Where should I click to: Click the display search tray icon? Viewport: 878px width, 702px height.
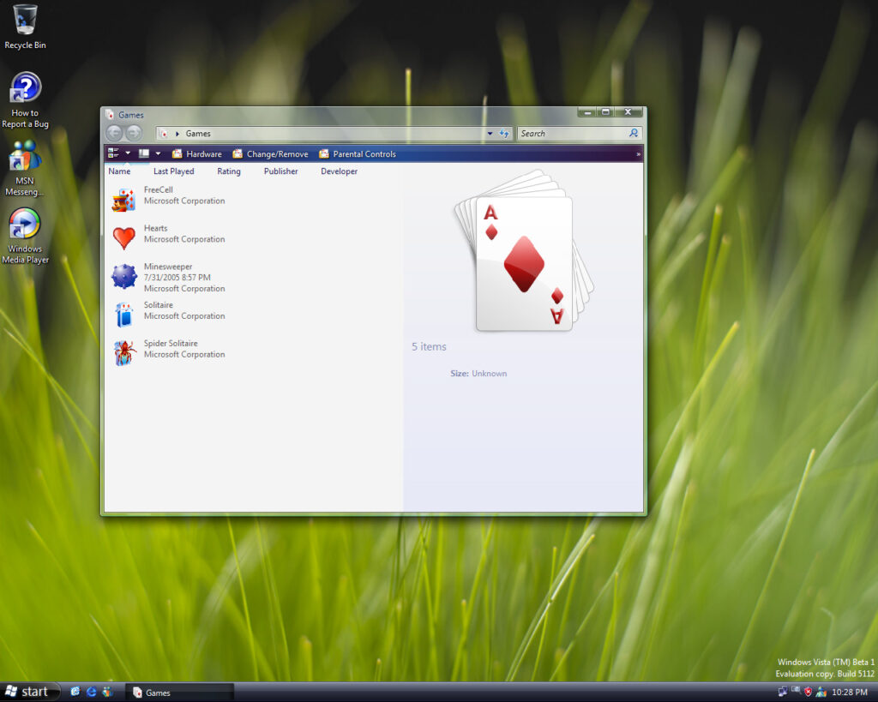[796, 691]
